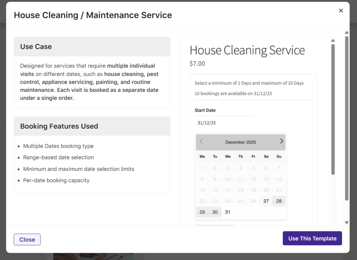
Task: Choose the highlighted date 29
Action: [x=202, y=212]
